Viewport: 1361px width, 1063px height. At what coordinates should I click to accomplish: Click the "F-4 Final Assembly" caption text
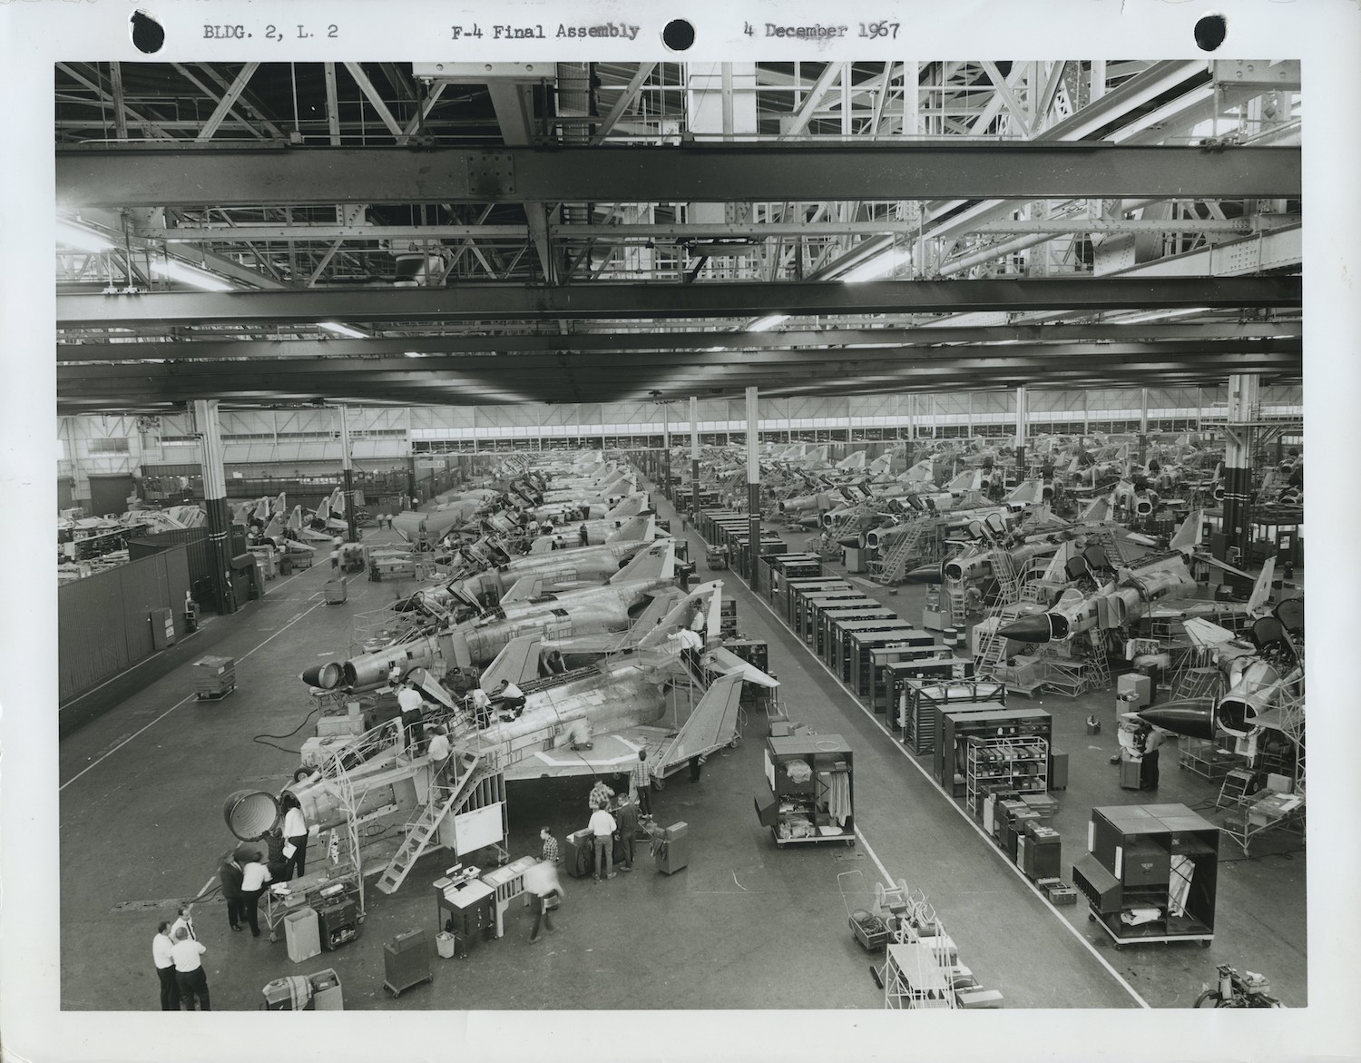click(545, 32)
